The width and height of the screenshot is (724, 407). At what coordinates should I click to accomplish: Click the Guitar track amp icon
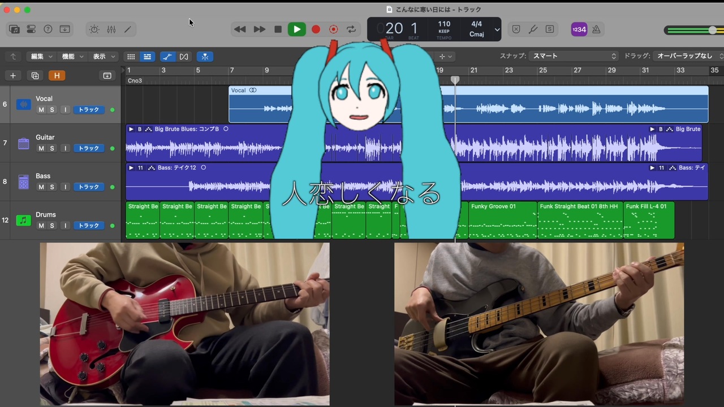23,144
